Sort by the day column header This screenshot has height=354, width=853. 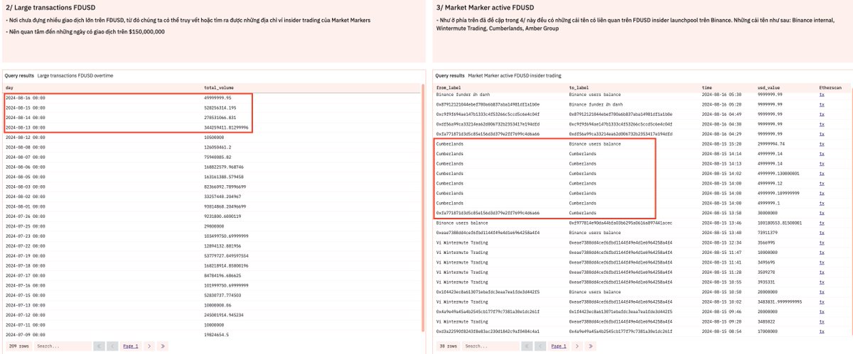(9, 87)
